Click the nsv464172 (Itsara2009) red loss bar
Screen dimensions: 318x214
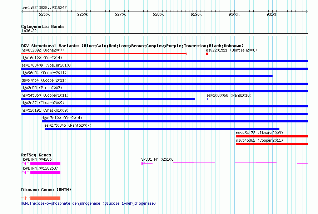[272, 136]
